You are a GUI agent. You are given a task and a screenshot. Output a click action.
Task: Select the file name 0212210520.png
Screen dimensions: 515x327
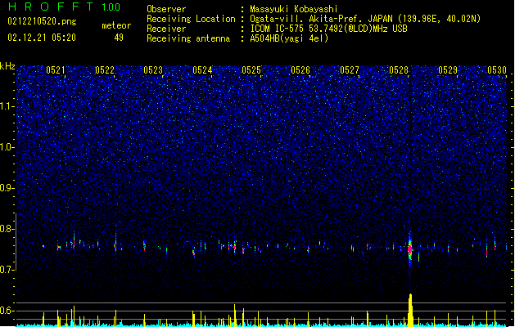42,22
